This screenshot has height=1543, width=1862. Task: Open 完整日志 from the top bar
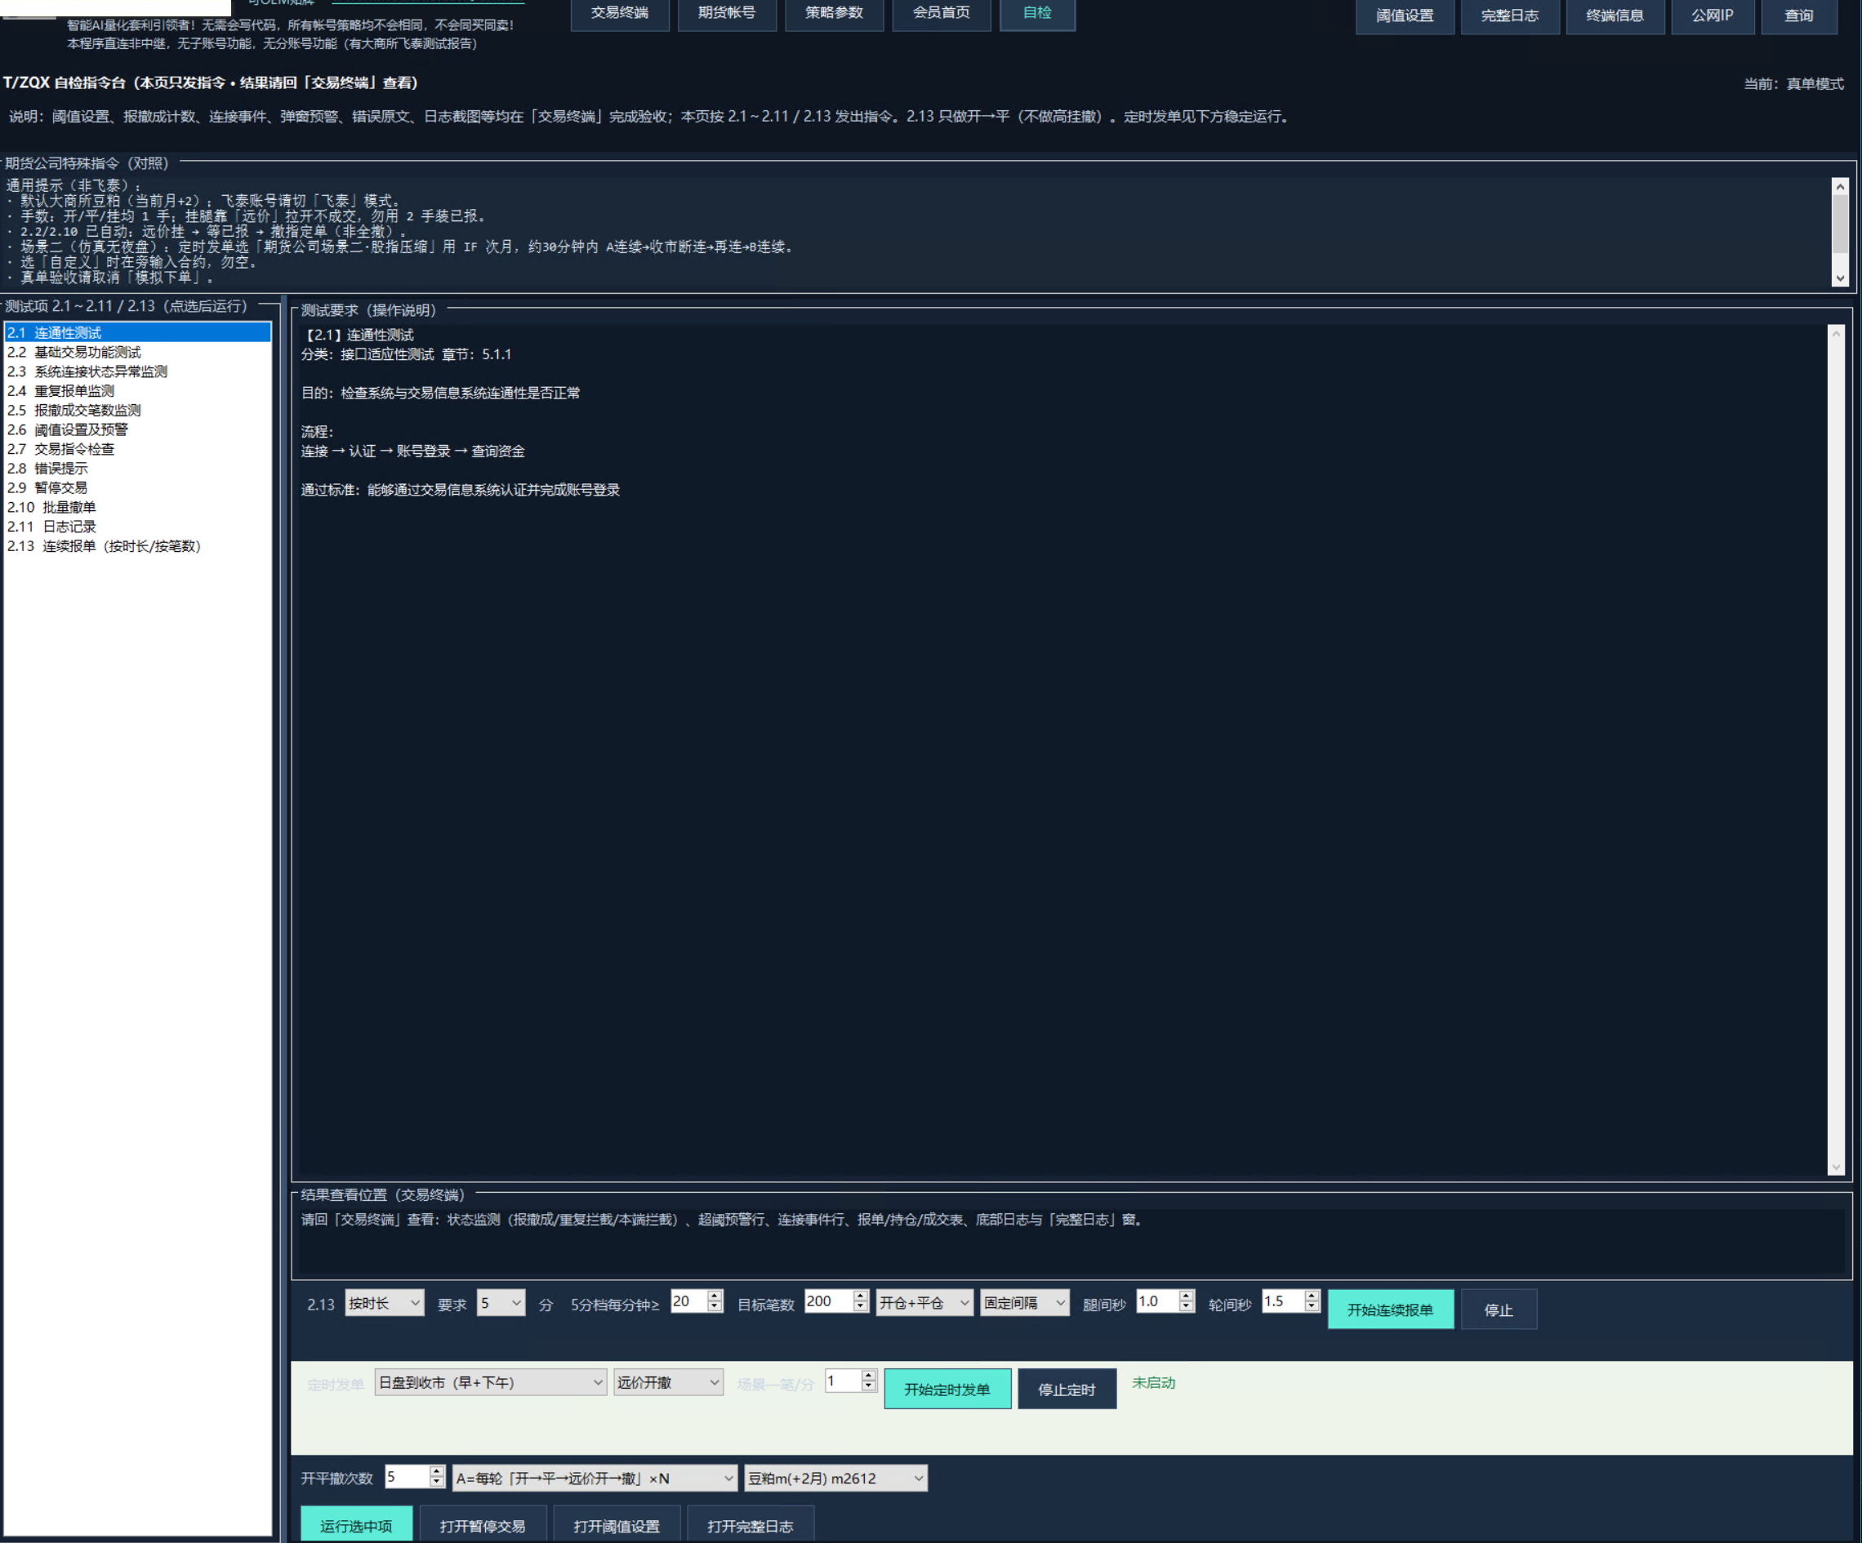point(1509,16)
